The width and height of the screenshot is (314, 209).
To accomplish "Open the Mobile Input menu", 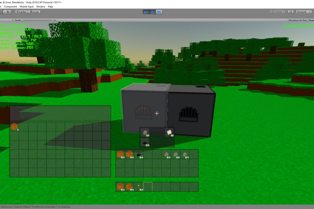I will pyautogui.click(x=27, y=7).
